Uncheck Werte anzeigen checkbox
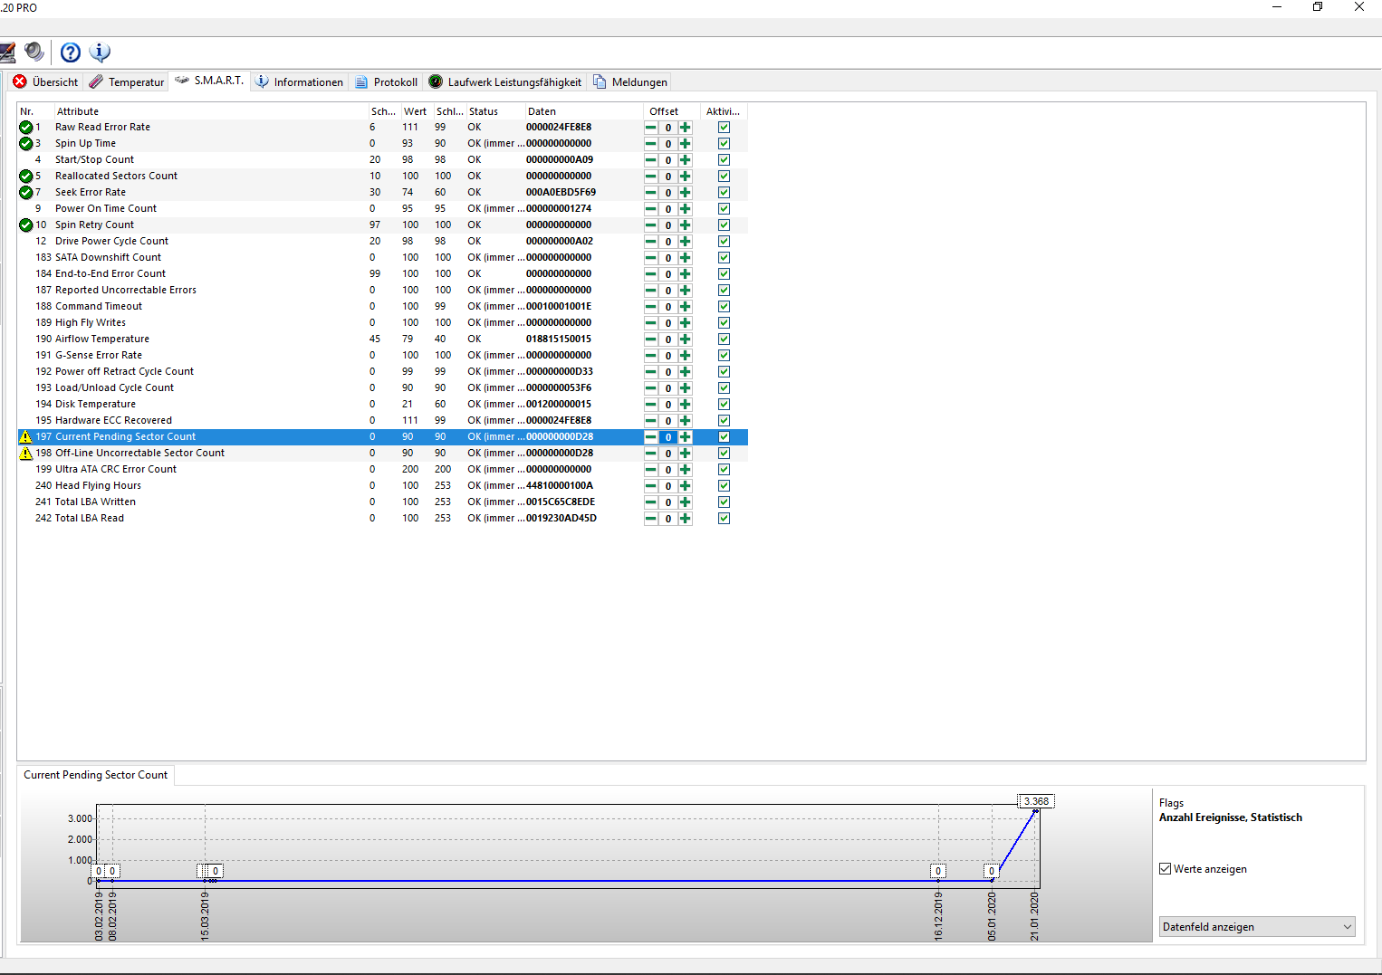This screenshot has width=1382, height=975. point(1166,869)
